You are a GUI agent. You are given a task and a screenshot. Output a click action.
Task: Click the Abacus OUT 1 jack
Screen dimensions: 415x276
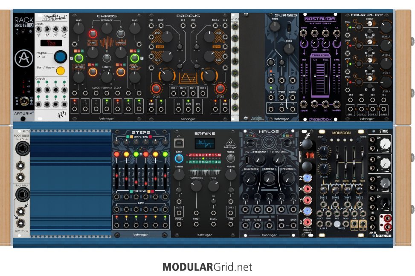coord(173,93)
